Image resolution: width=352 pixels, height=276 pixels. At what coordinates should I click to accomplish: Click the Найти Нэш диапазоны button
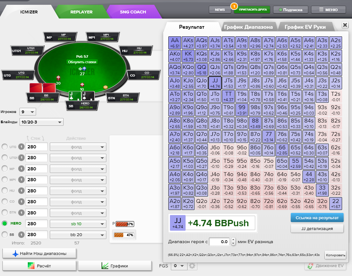coord(39,254)
